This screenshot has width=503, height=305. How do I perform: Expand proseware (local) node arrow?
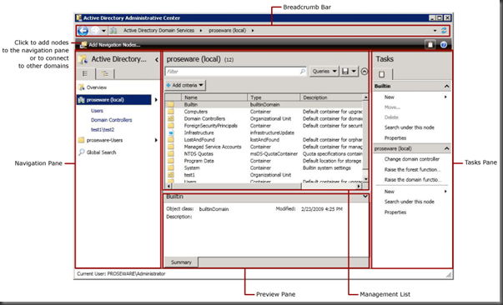[x=156, y=100]
